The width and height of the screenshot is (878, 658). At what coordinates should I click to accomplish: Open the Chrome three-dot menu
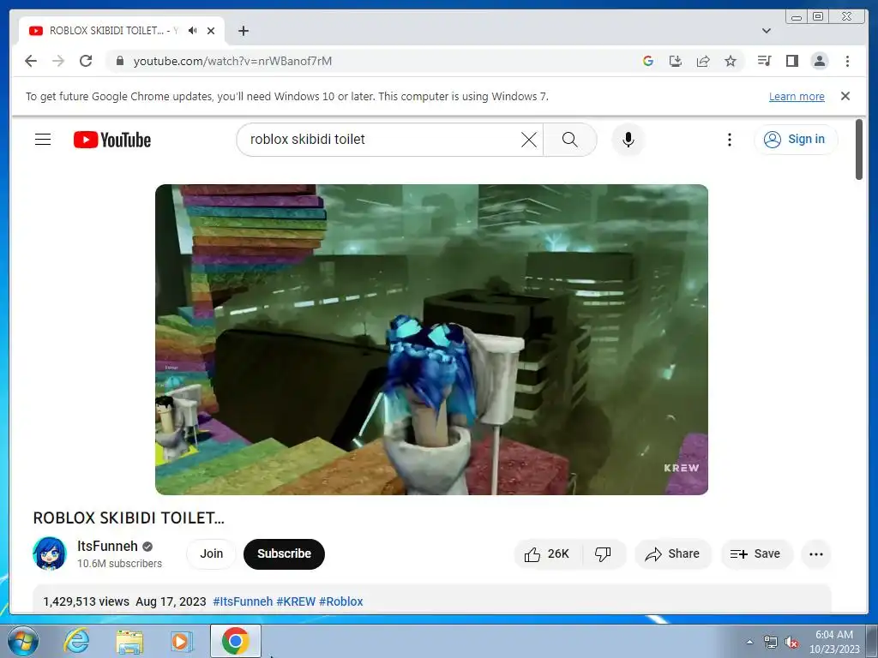pyautogui.click(x=847, y=61)
